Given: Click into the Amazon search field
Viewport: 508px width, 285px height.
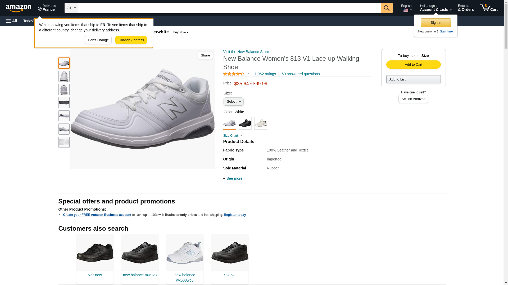Looking at the screenshot, I should pos(229,8).
